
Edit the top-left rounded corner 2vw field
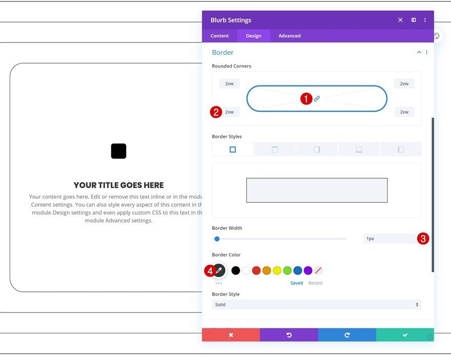pos(229,83)
